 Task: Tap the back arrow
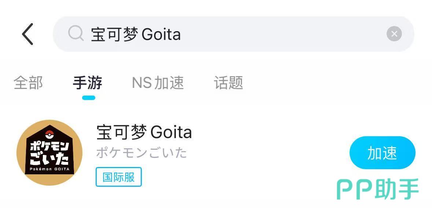coord(28,34)
